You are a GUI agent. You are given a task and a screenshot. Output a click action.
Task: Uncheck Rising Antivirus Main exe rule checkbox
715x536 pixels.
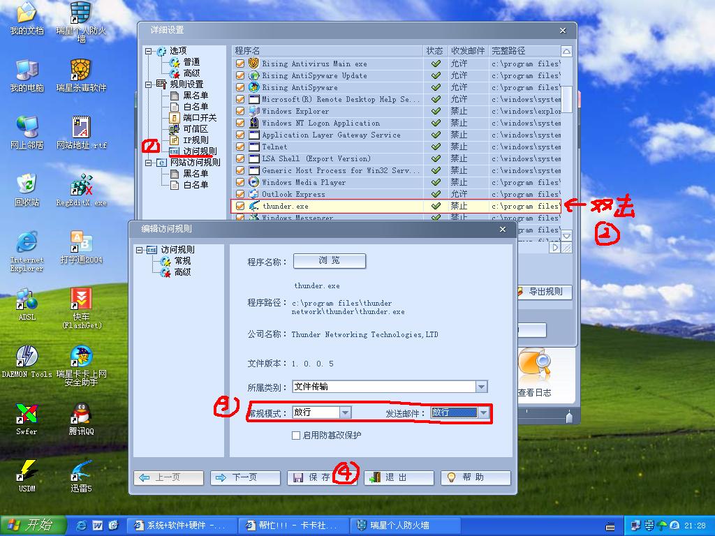[240, 64]
